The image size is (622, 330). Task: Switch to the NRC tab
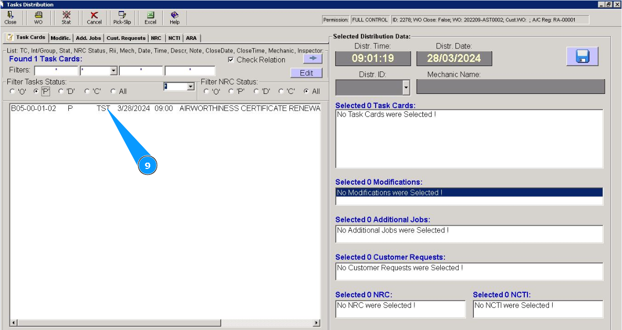[157, 38]
